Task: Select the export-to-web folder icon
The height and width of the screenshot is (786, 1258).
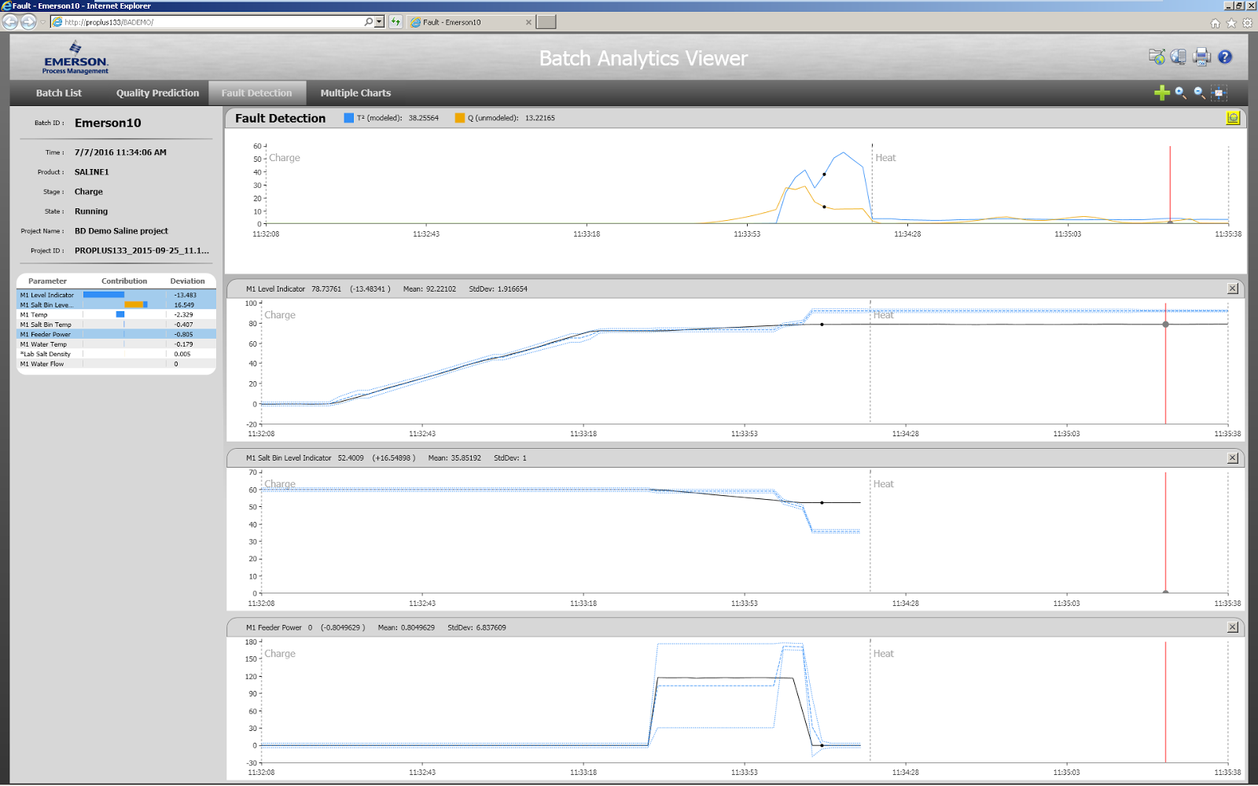Action: pos(1155,56)
